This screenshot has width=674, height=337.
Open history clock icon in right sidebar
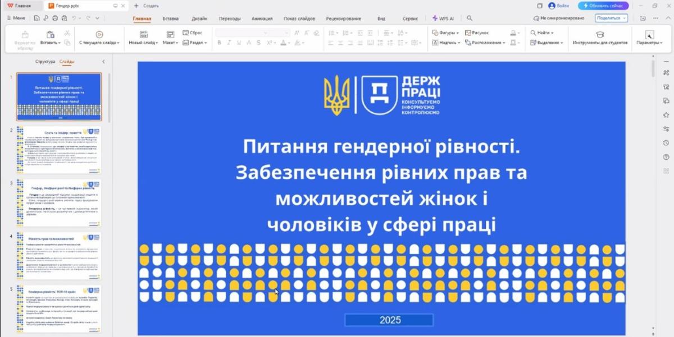pos(666,143)
